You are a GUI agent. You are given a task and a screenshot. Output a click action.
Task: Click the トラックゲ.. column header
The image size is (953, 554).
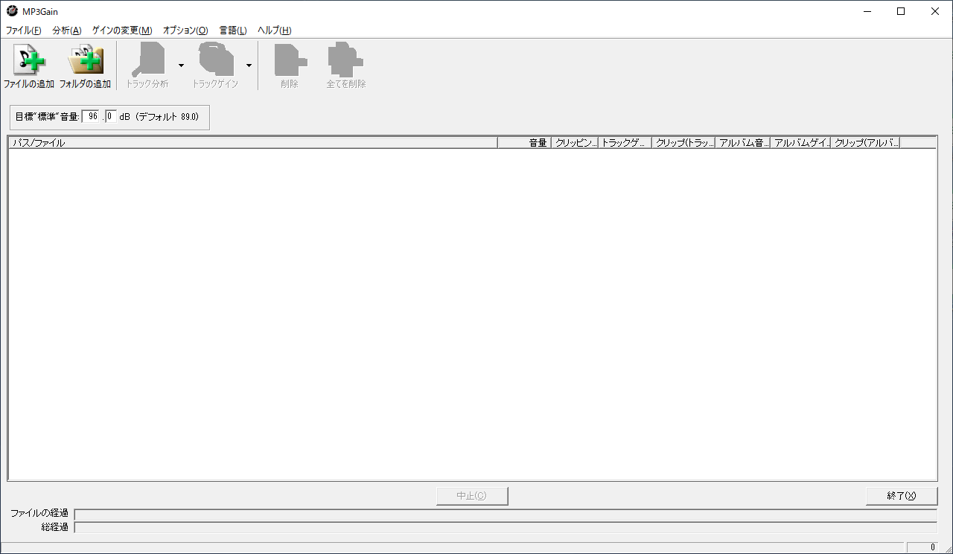[x=625, y=143]
